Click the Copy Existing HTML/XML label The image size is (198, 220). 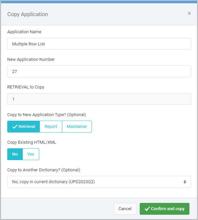[32, 142]
